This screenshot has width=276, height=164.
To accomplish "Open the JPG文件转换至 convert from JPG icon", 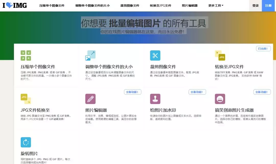I will pyautogui.click(x=26, y=99).
